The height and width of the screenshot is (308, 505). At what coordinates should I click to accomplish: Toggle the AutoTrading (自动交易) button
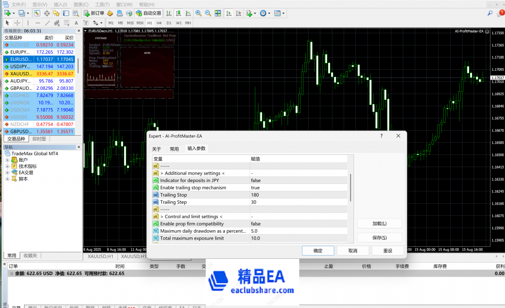click(148, 13)
